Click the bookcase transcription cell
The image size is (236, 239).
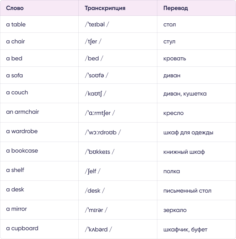tap(118, 152)
